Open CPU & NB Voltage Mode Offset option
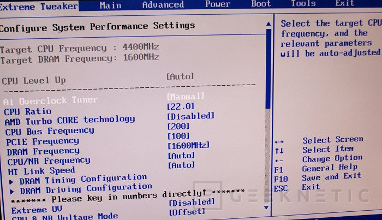The width and height of the screenshot is (382, 220). click(x=187, y=211)
